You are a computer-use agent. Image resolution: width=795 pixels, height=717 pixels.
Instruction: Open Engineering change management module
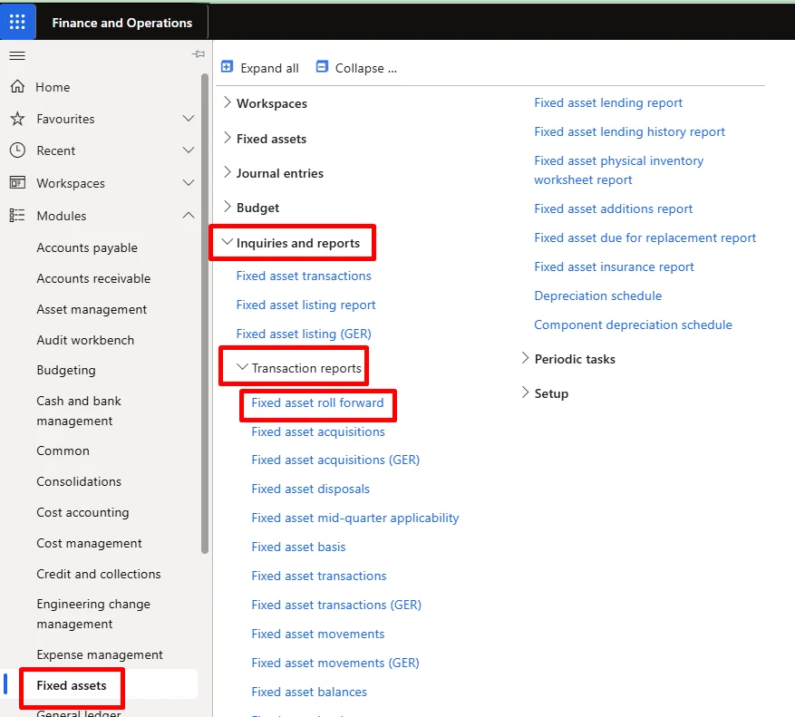click(x=93, y=614)
